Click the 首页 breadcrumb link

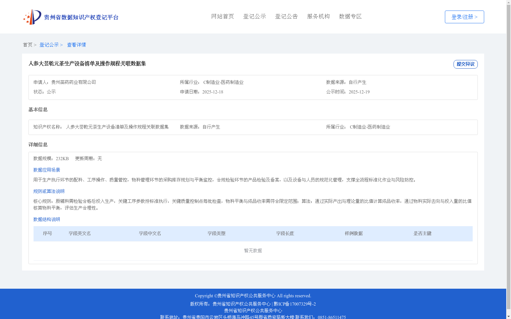(27, 45)
